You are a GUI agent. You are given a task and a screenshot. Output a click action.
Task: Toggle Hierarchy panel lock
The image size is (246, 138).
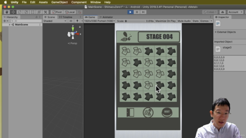[x=37, y=17]
